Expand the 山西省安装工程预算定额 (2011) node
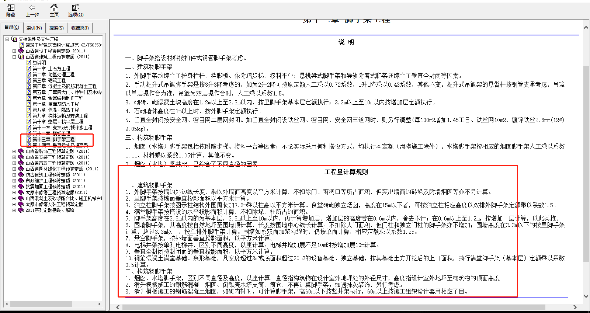Image resolution: width=590 pixels, height=313 pixels. click(x=14, y=157)
